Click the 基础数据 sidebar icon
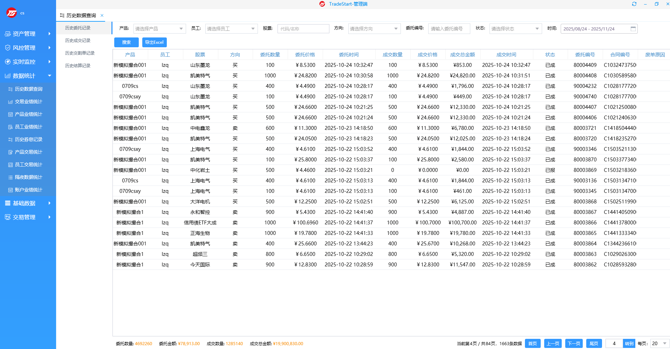The image size is (670, 349). [7, 203]
